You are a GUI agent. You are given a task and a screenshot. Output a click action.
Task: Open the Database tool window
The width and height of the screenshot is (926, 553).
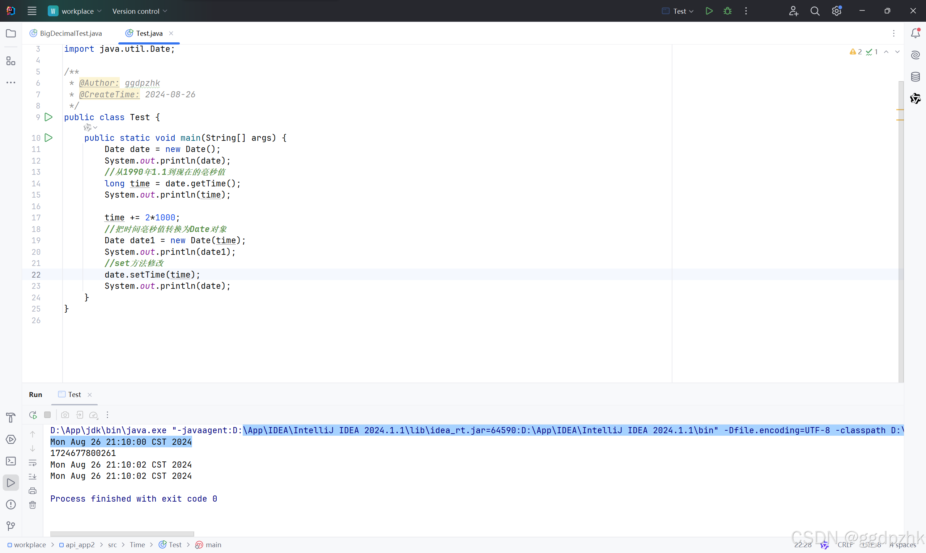(x=916, y=77)
